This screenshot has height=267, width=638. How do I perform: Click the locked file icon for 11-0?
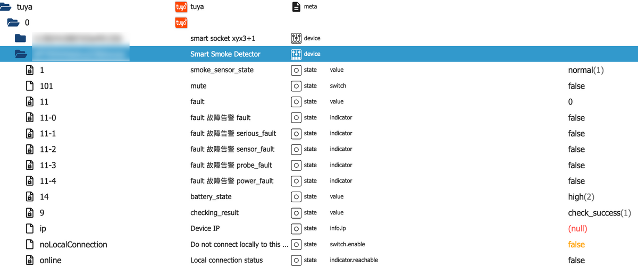coord(30,117)
